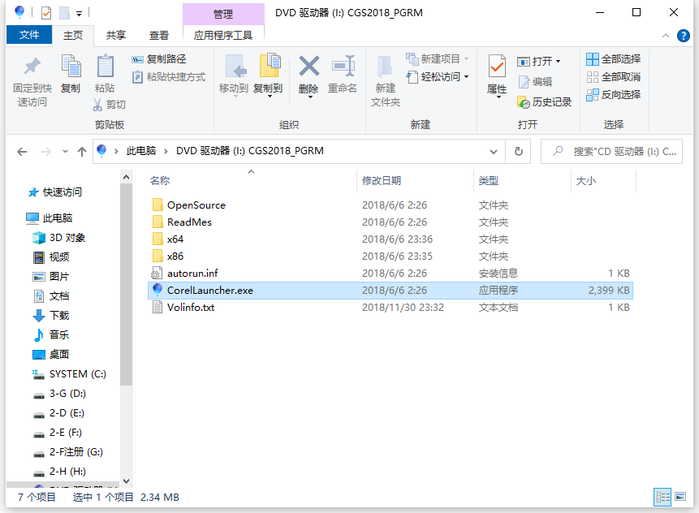This screenshot has width=699, height=513.
Task: Switch to the View tab
Action: [158, 36]
